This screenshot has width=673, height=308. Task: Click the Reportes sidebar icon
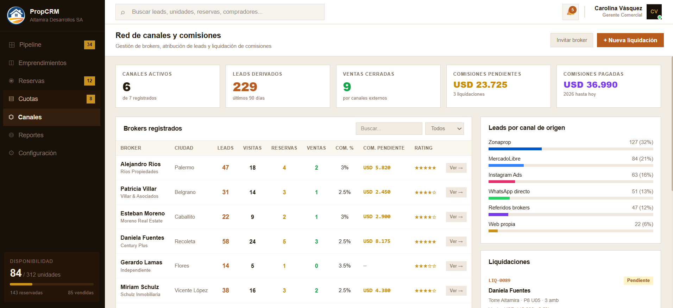12,135
